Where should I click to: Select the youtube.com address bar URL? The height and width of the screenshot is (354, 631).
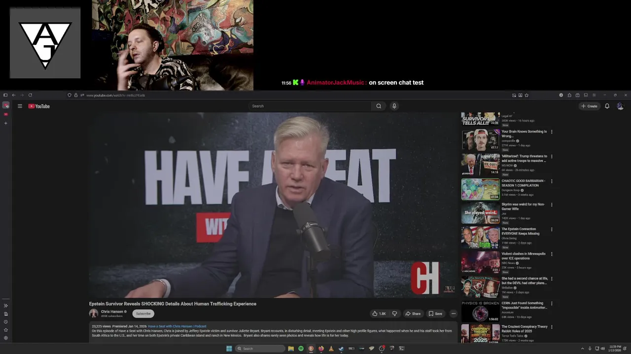pyautogui.click(x=115, y=95)
